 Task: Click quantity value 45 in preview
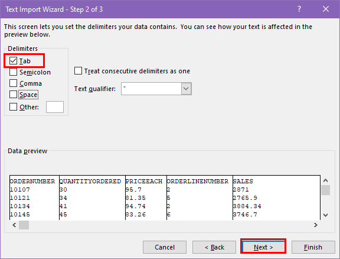coord(63,214)
